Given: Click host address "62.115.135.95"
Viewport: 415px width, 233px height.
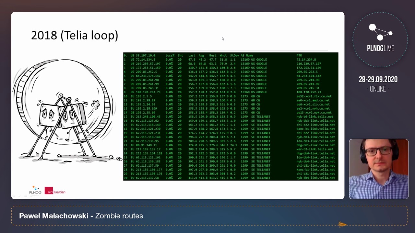Looking at the screenshot, I should pyautogui.click(x=147, y=141).
